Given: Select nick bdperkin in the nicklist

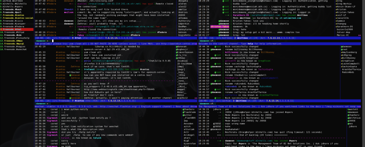Looking at the screenshot, I should pyautogui.click(x=184, y=24).
